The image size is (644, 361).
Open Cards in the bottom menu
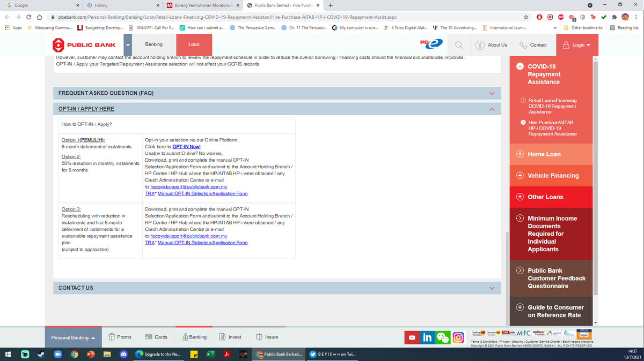pos(157,337)
